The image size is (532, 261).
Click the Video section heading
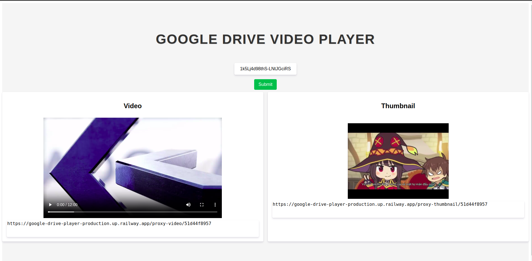click(x=132, y=106)
